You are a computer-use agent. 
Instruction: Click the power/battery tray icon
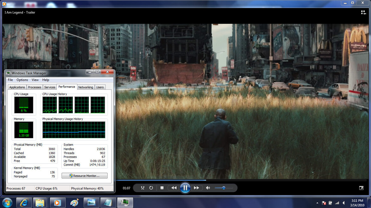(330, 203)
